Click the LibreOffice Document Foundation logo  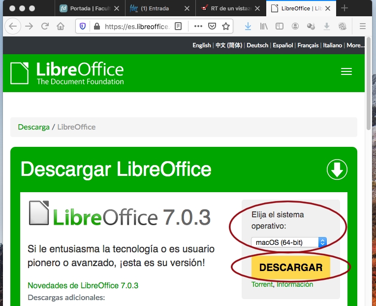coord(67,73)
